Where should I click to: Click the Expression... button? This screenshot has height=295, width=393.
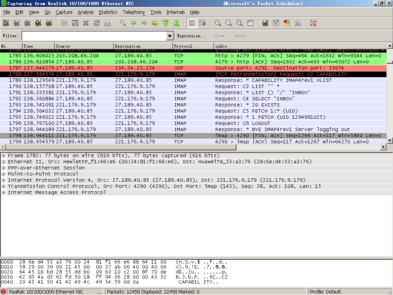(192, 36)
